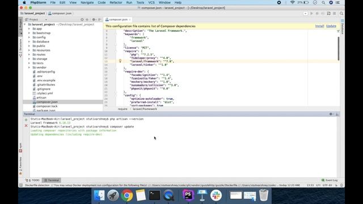Click line 13 laravel/framework entry in editor
This screenshot has height=204, width=363.
coord(152,61)
